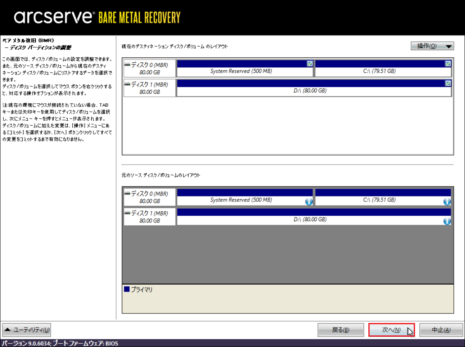
Task: Click 戻る button to go back
Action: (340, 330)
